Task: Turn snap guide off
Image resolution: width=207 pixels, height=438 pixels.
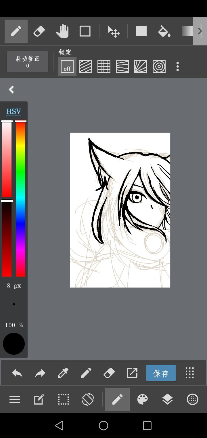Action: coord(67,67)
